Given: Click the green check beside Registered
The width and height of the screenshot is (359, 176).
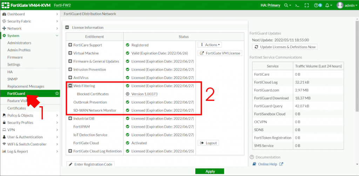Looking at the screenshot, I should (128, 45).
